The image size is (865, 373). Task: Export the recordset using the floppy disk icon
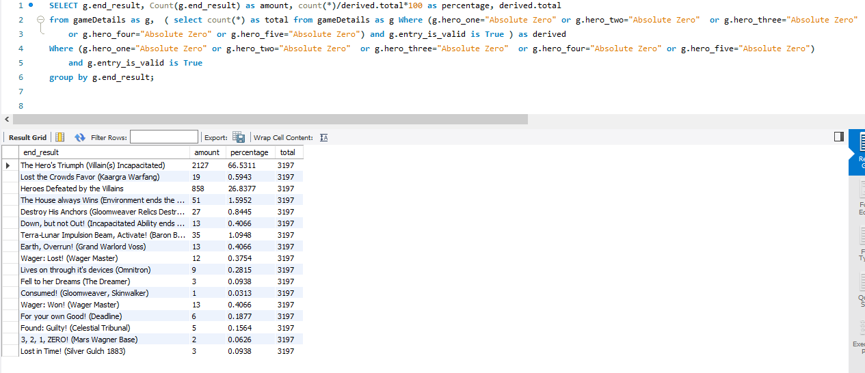tap(239, 137)
